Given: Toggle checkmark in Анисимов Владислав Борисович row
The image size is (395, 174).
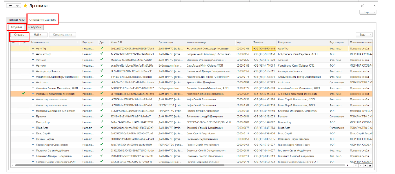Looking at the screenshot, I should click(24, 94).
